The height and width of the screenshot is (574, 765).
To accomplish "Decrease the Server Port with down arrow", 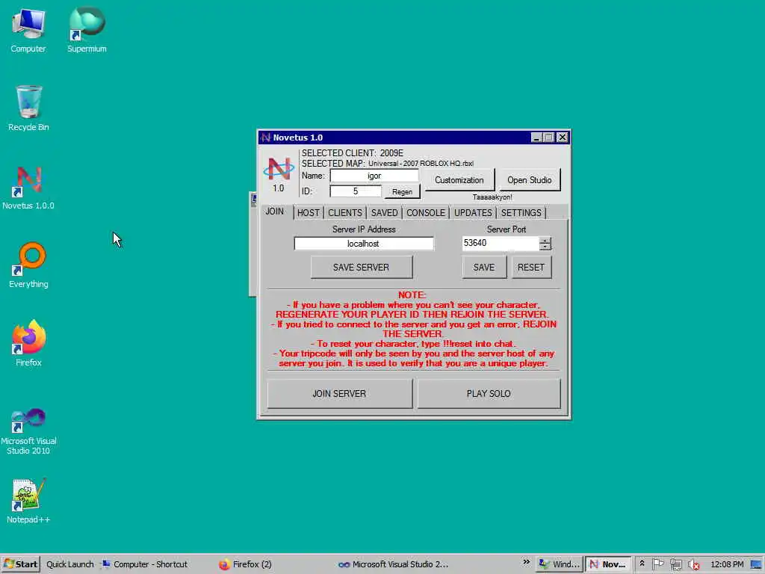I will point(545,247).
